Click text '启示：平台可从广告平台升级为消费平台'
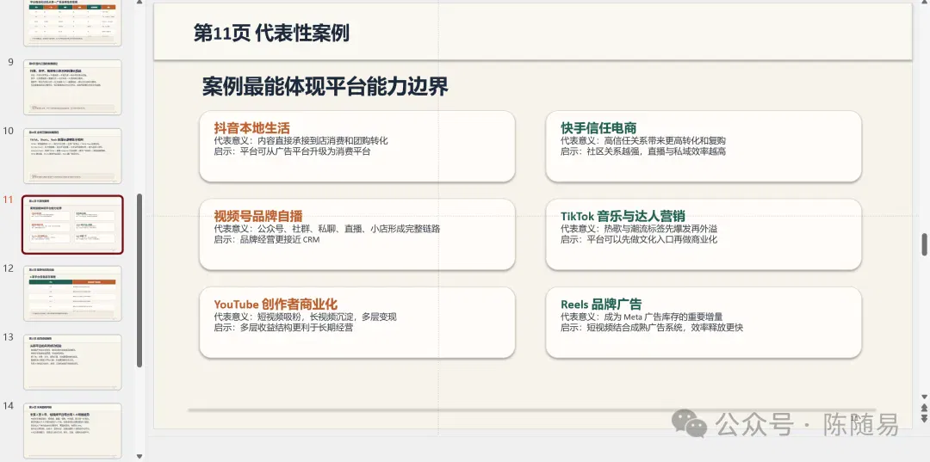This screenshot has height=462, width=930. pos(292,151)
